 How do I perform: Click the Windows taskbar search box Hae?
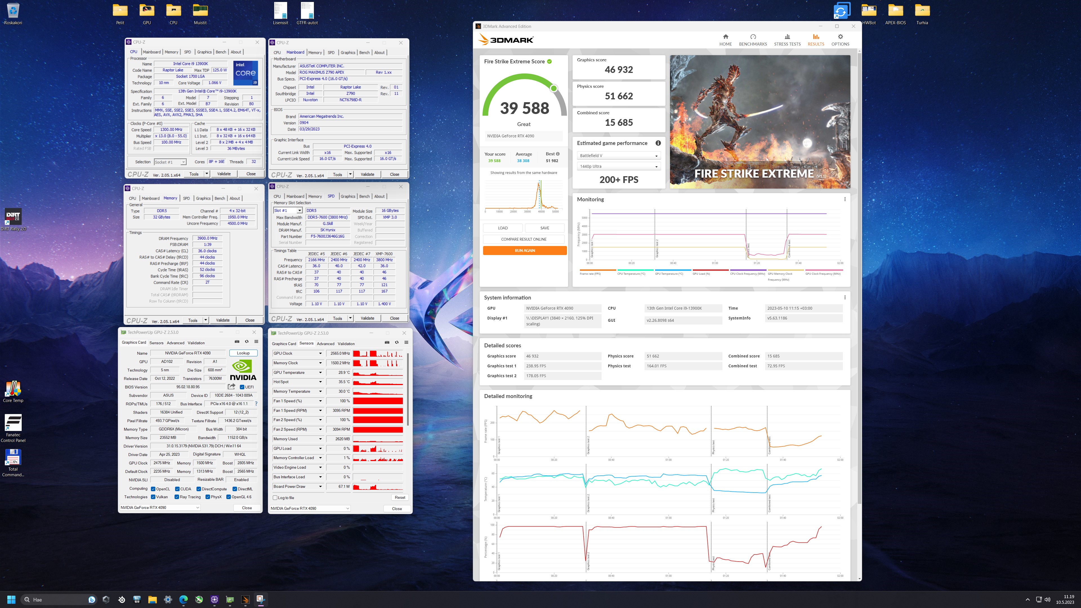click(59, 600)
